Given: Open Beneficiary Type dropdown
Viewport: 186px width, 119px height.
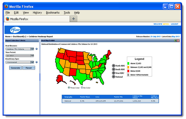Looking at the screenshot, I should (20, 62).
